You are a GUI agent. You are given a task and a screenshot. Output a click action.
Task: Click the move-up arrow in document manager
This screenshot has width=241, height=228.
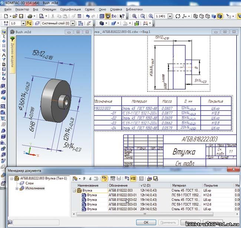click(84, 178)
